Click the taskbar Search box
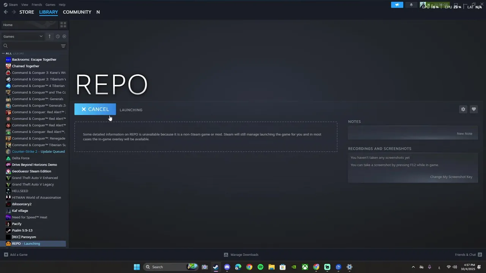486x273 pixels. point(171,267)
